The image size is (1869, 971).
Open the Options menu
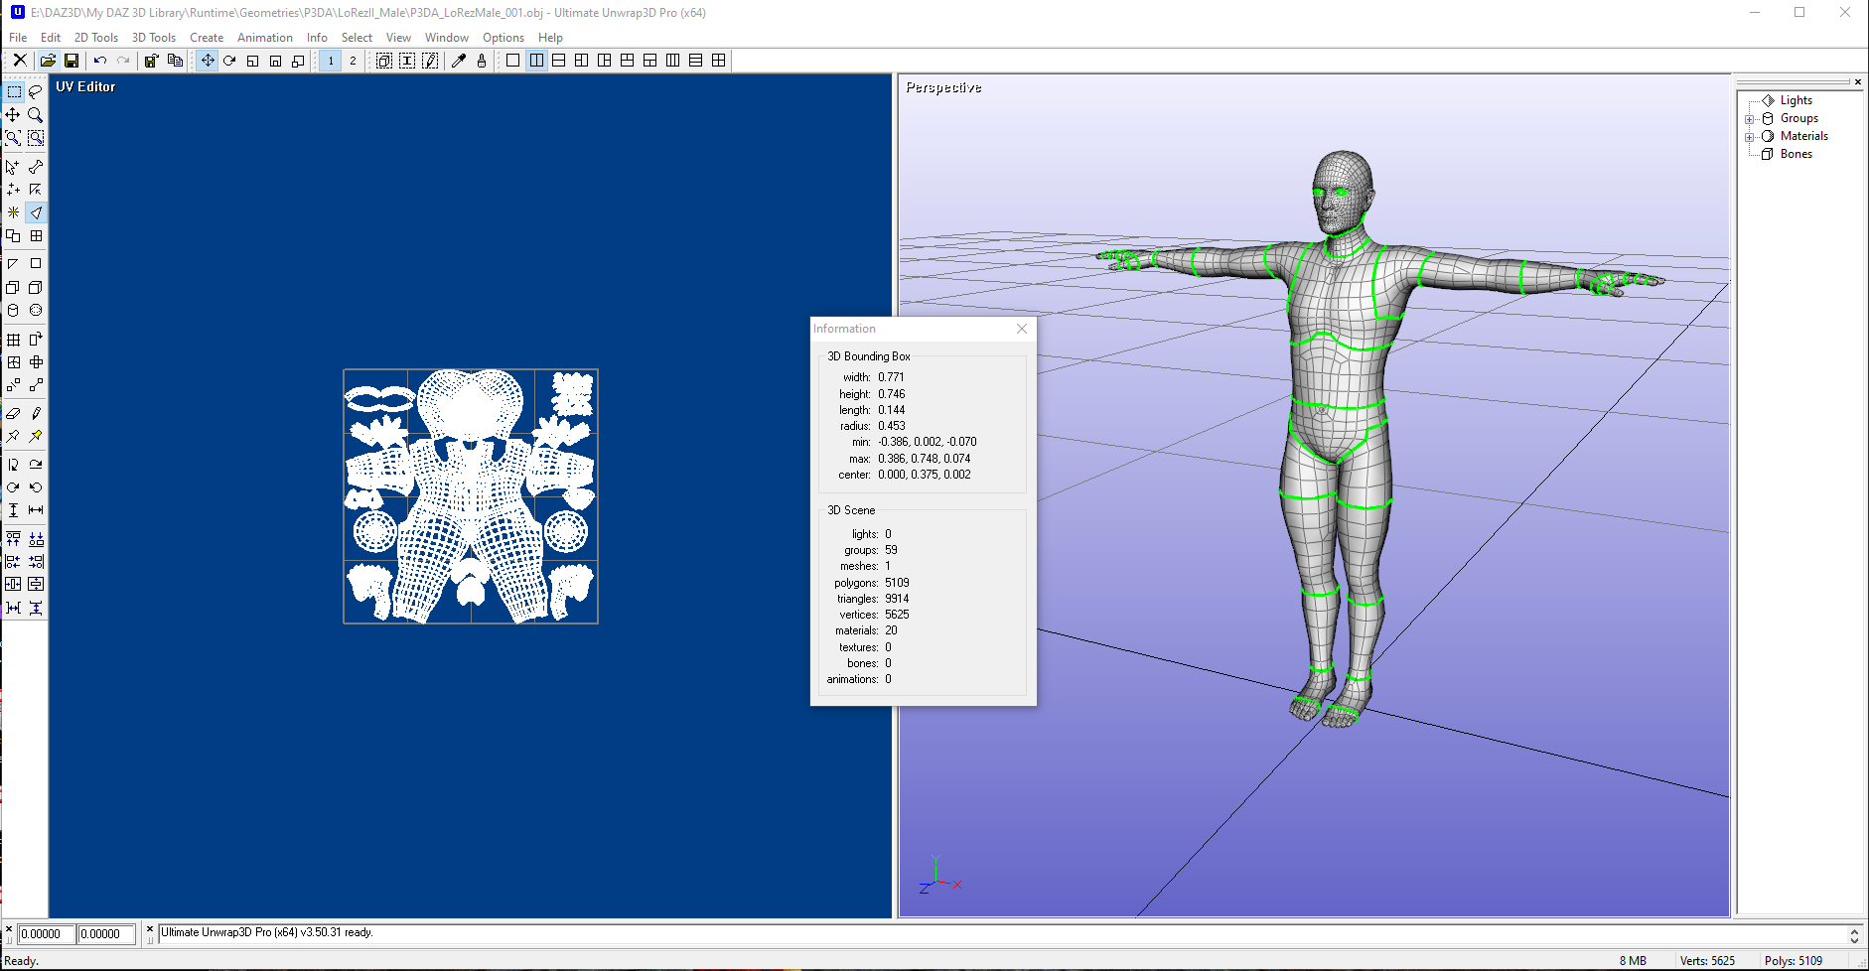point(503,38)
